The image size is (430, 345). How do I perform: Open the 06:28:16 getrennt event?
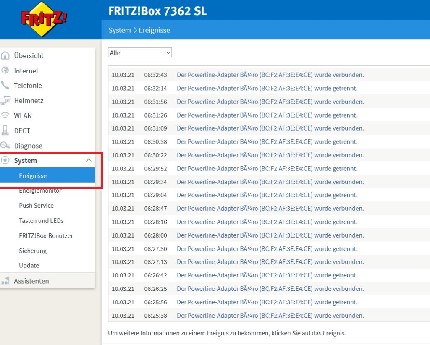point(267,222)
